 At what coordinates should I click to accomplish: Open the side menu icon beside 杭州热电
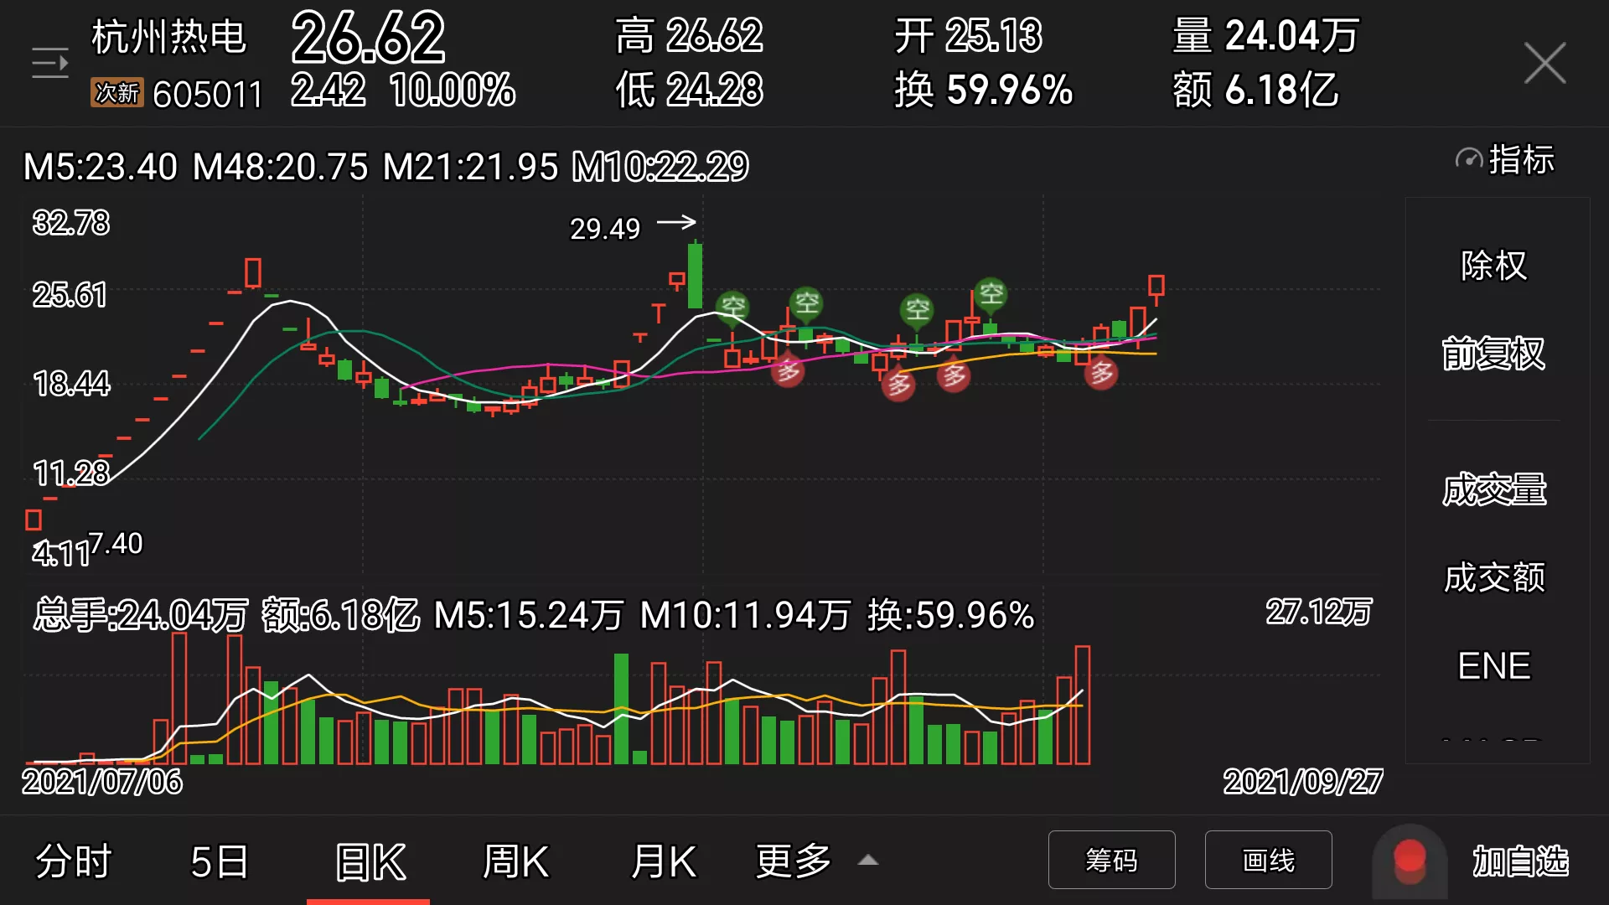[x=50, y=63]
